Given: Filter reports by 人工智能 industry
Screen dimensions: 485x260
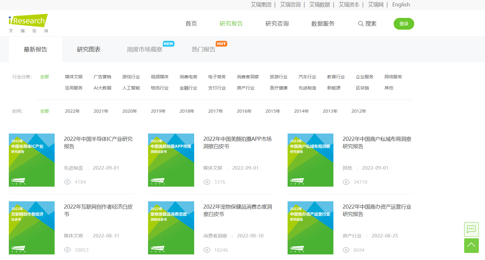Looking at the screenshot, I should point(131,88).
